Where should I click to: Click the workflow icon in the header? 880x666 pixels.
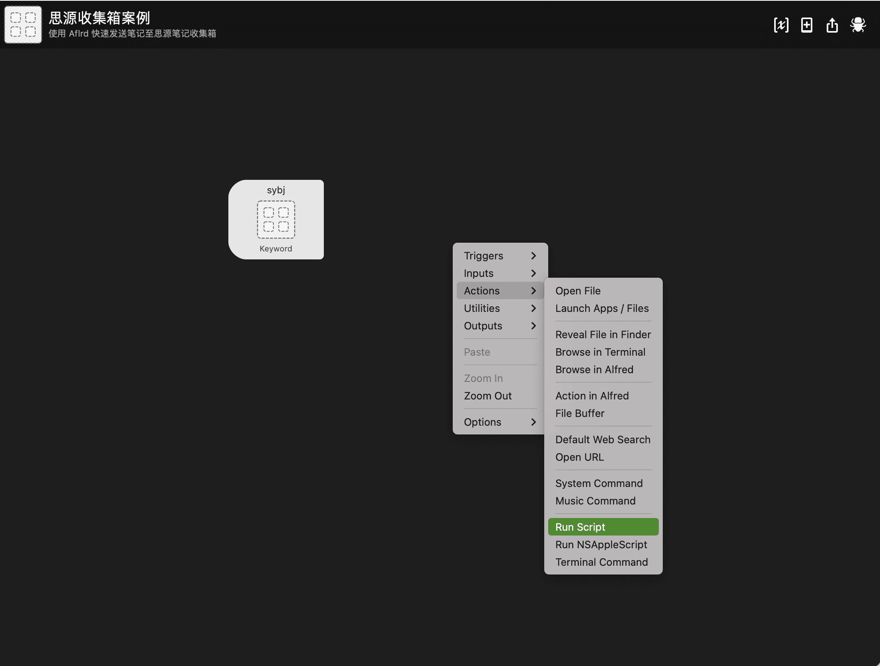pos(23,25)
